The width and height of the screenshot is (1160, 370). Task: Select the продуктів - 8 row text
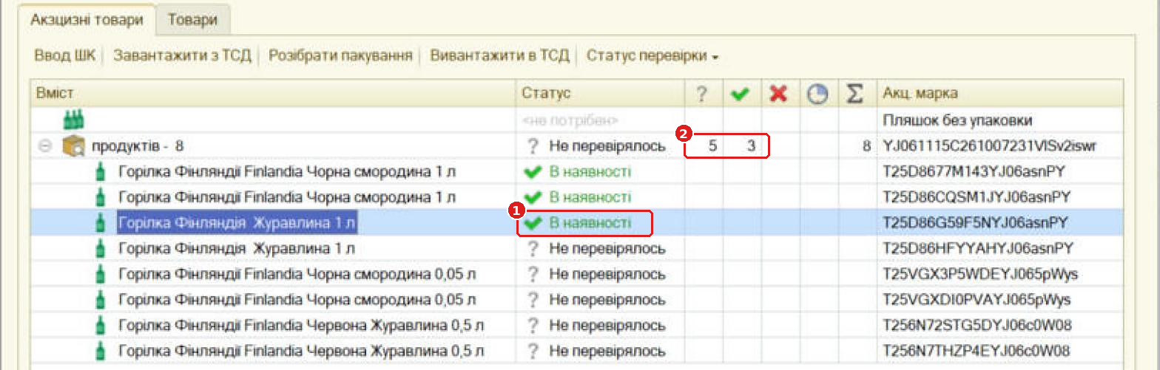coord(138,146)
